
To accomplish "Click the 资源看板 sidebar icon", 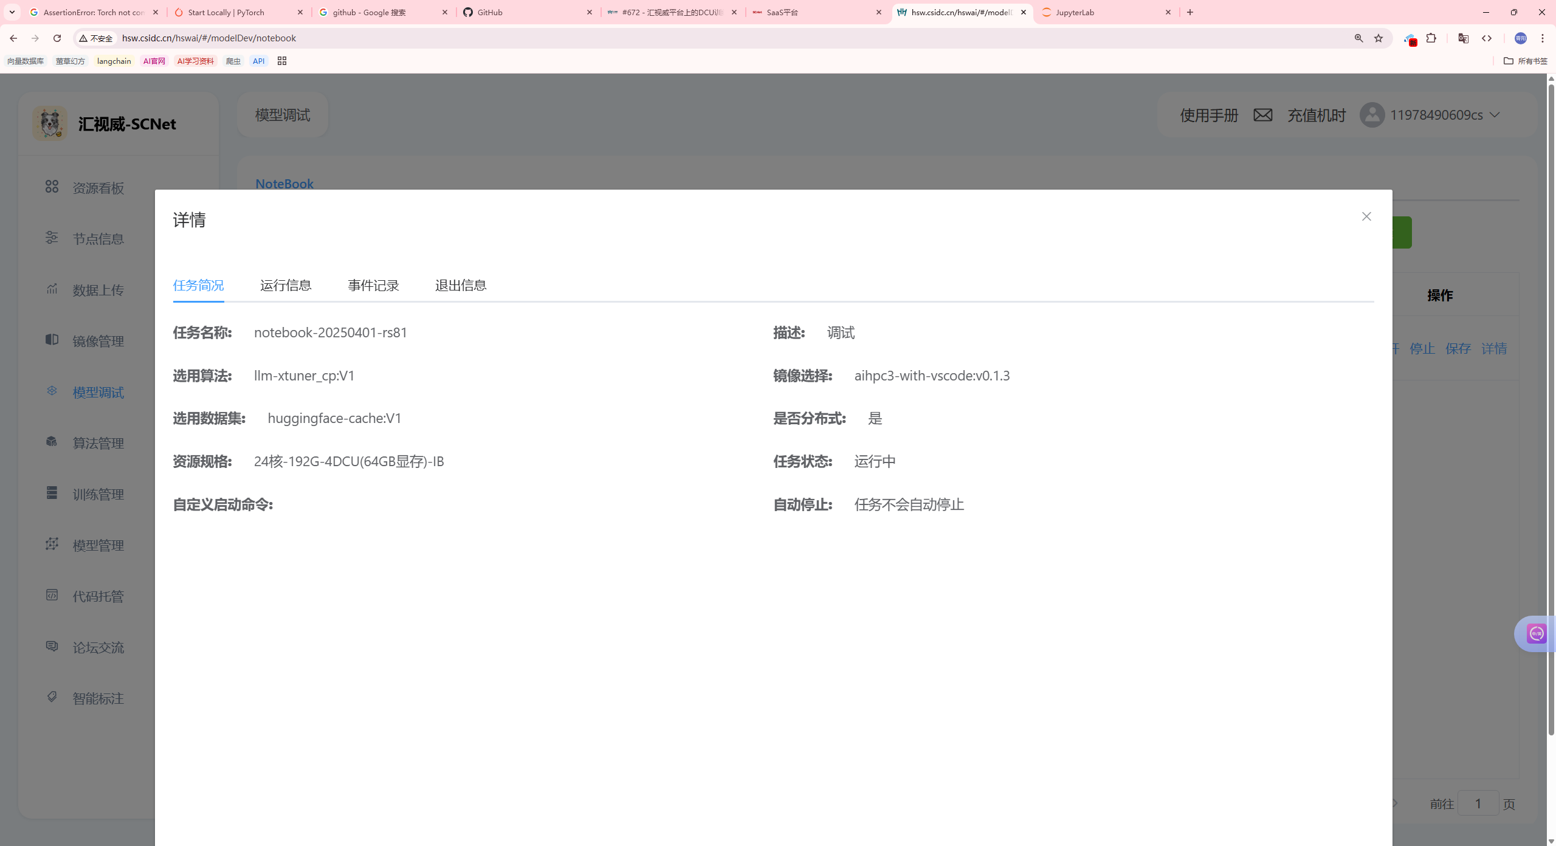I will pos(52,187).
